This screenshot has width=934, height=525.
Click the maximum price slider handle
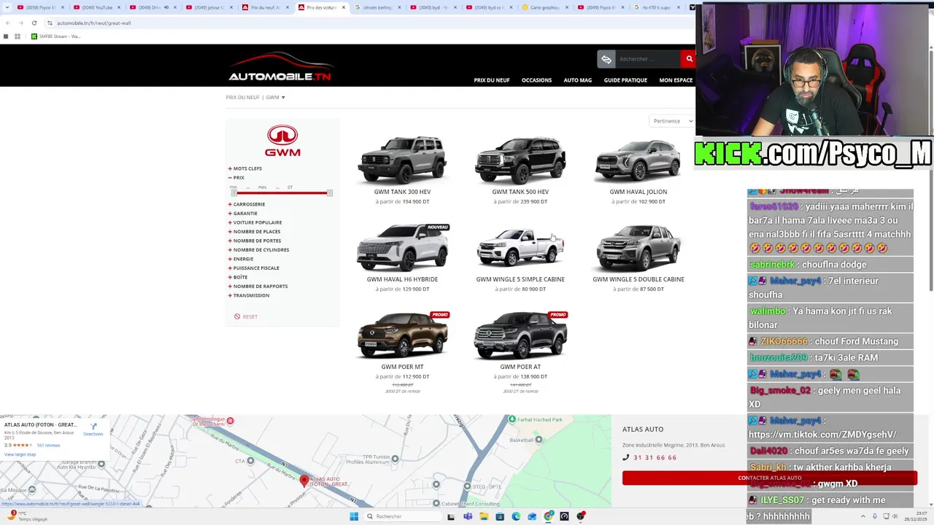coord(330,192)
